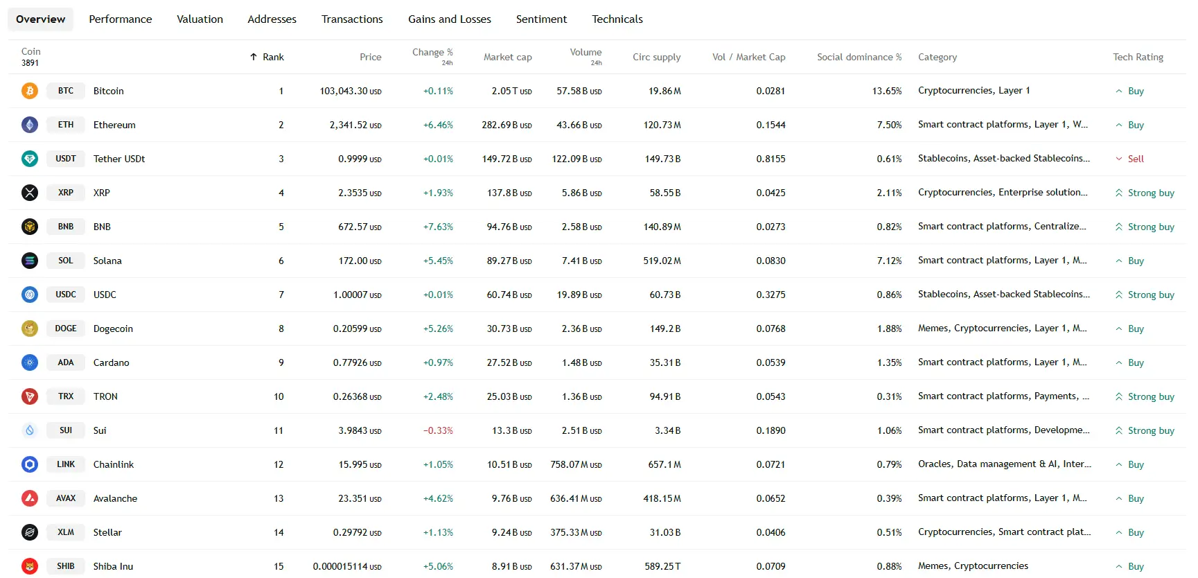Open the Transactions tab
Viewport: 1198px width, 578px height.
point(352,19)
